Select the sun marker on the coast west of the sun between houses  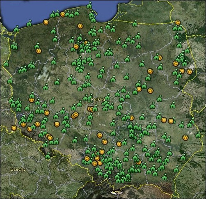(46, 22)
